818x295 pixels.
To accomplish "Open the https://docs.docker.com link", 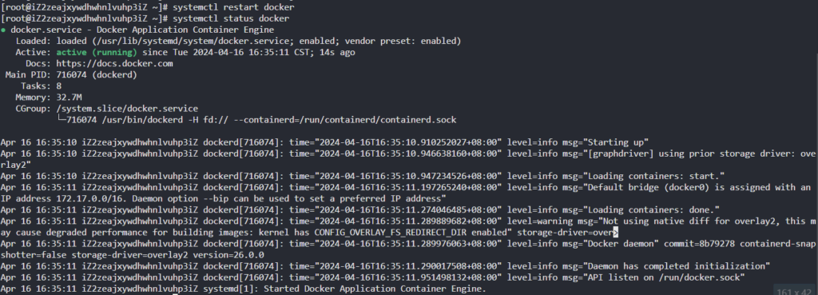I will pyautogui.click(x=115, y=64).
